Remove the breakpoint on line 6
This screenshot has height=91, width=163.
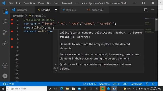[x=12, y=39]
